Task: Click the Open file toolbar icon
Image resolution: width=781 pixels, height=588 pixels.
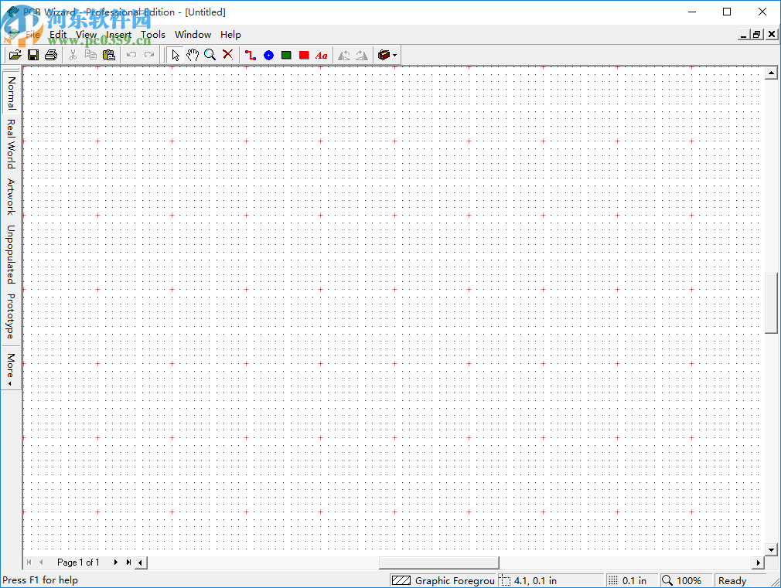Action: pyautogui.click(x=15, y=55)
